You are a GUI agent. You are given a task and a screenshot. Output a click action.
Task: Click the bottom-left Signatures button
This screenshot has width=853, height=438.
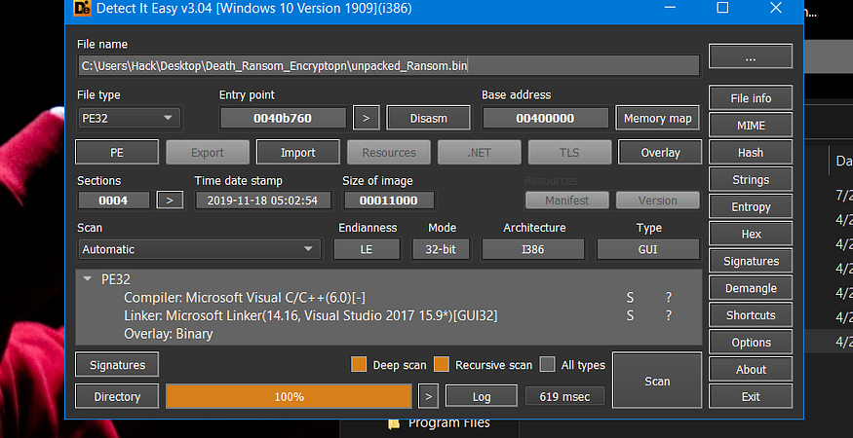point(117,365)
